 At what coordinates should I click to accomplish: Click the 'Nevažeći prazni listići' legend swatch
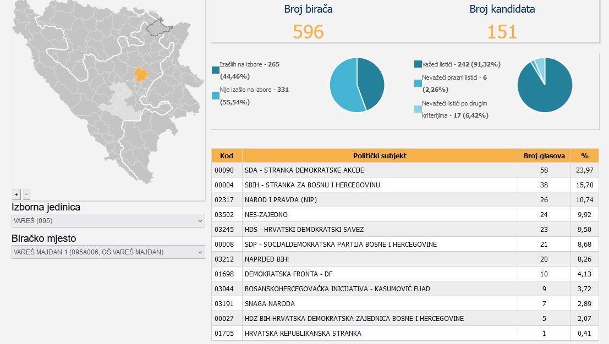coord(418,84)
